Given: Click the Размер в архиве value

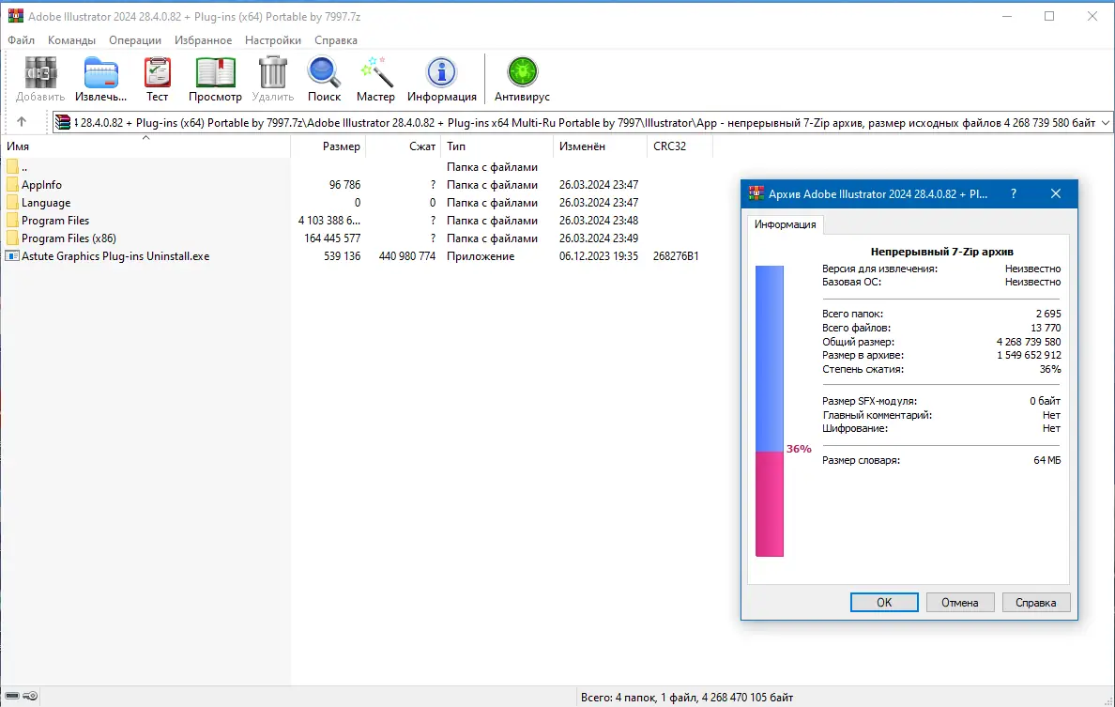Looking at the screenshot, I should 1029,355.
